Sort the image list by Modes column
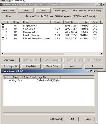Viewport: 106px width, 124px height. point(57,22)
